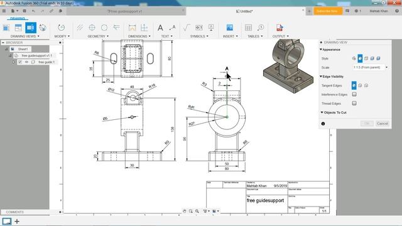This screenshot has width=402, height=226.
Task: Open the INSERT dropdown
Action: coord(231,36)
